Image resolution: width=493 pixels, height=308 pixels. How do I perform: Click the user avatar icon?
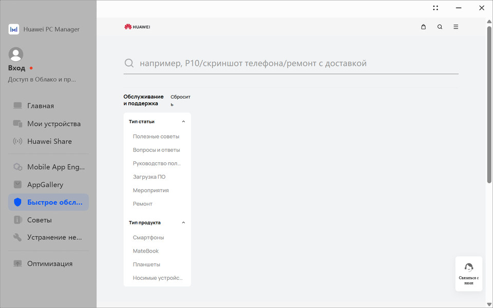[16, 54]
